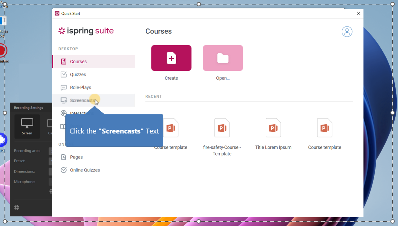
Task: Open the fire-safety-Course - Template file
Action: 222,138
